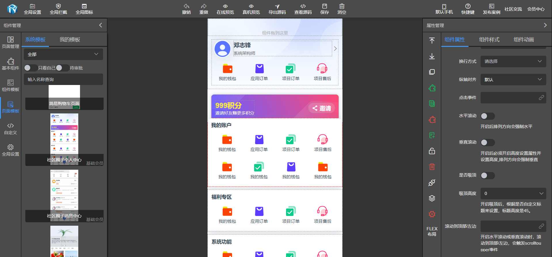Open sidebar 全局设置 gear section
The width and height of the screenshot is (552, 257).
point(11,150)
